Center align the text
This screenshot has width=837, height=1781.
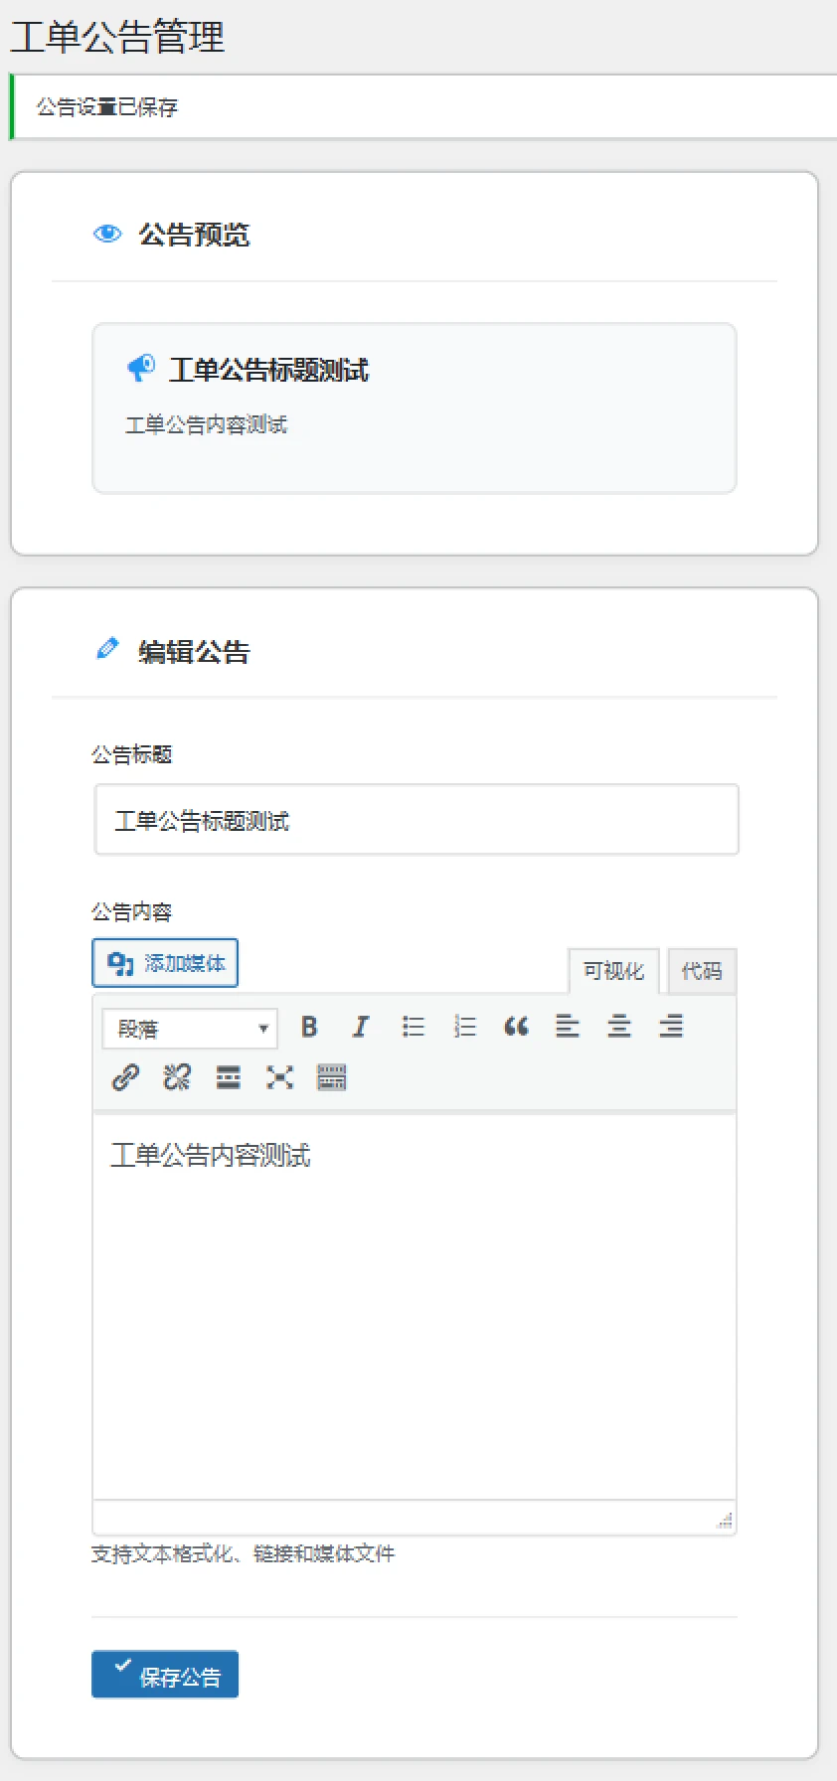pyautogui.click(x=619, y=1027)
